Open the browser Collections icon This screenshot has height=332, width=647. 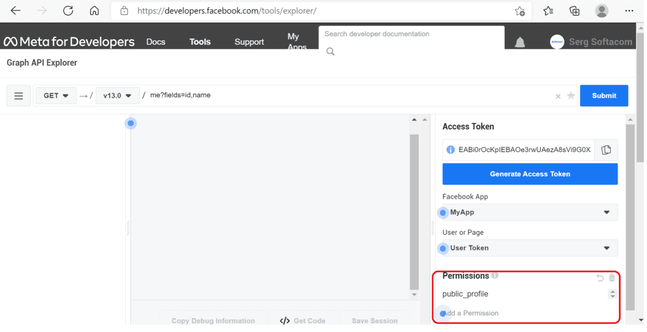[x=575, y=11]
